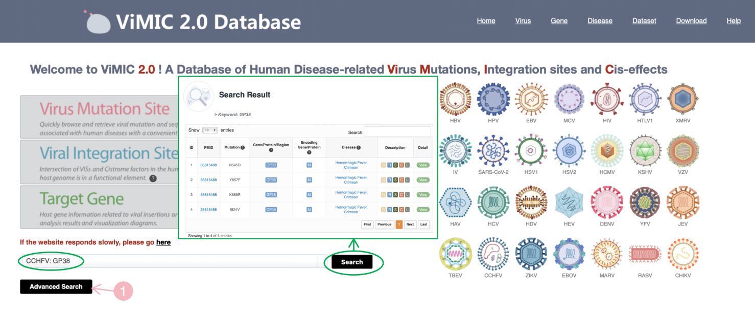Choose the CCHFV virus icon

pos(493,254)
